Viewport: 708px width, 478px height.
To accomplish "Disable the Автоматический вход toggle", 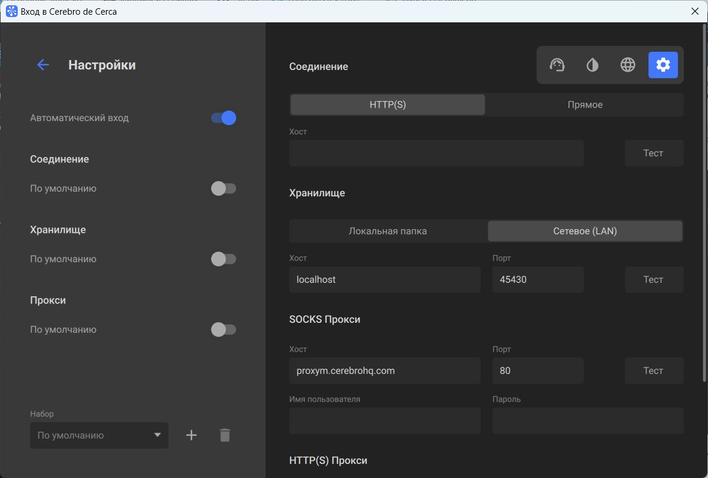I will click(224, 118).
